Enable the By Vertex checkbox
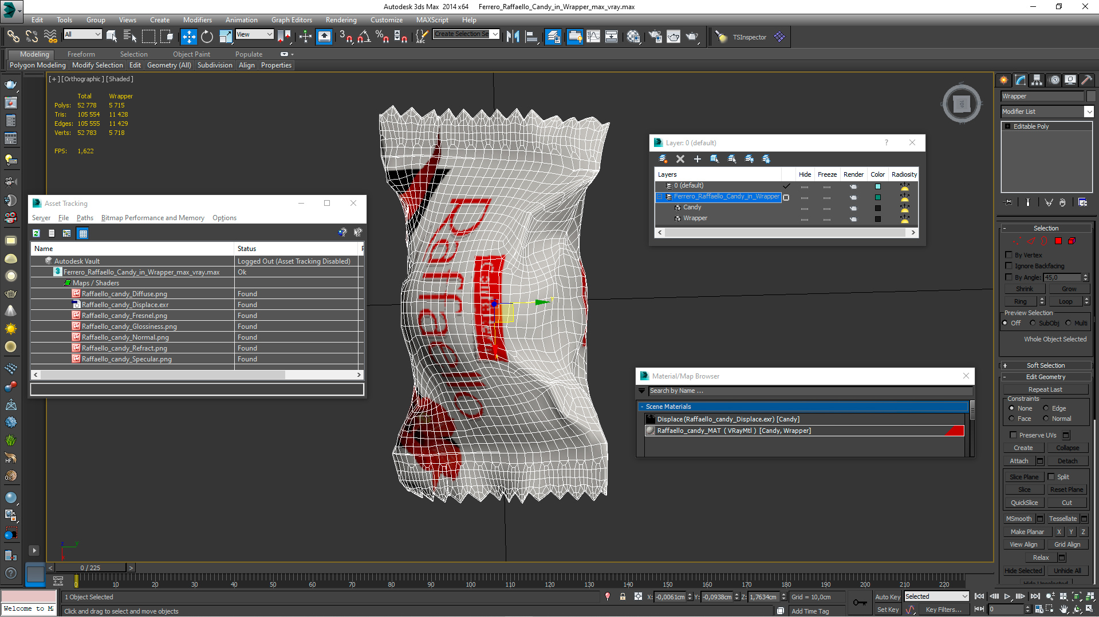The image size is (1099, 617). coord(1009,255)
